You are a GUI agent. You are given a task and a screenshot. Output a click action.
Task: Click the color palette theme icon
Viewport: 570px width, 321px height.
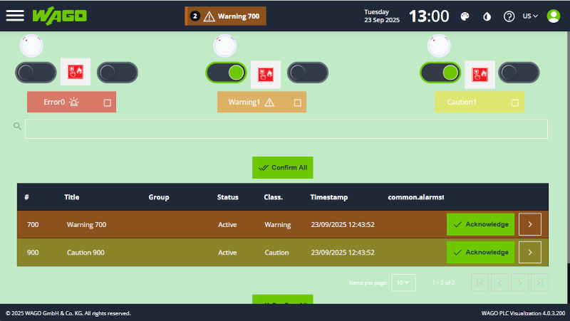(x=465, y=16)
